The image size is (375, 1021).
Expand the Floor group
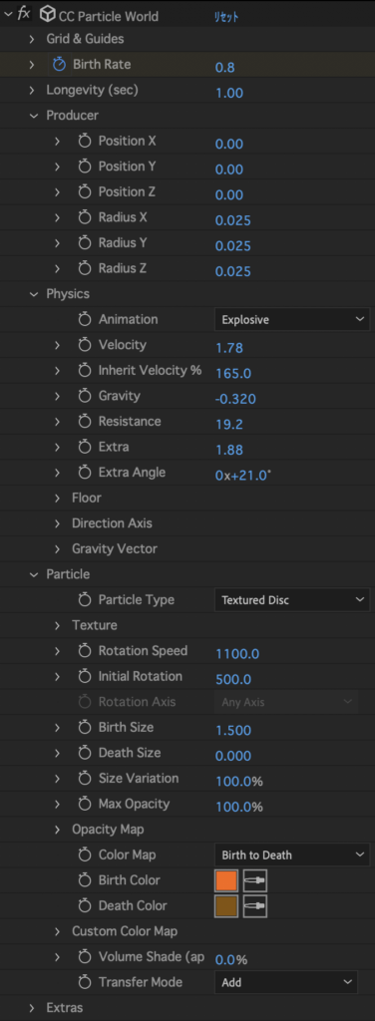click(57, 499)
